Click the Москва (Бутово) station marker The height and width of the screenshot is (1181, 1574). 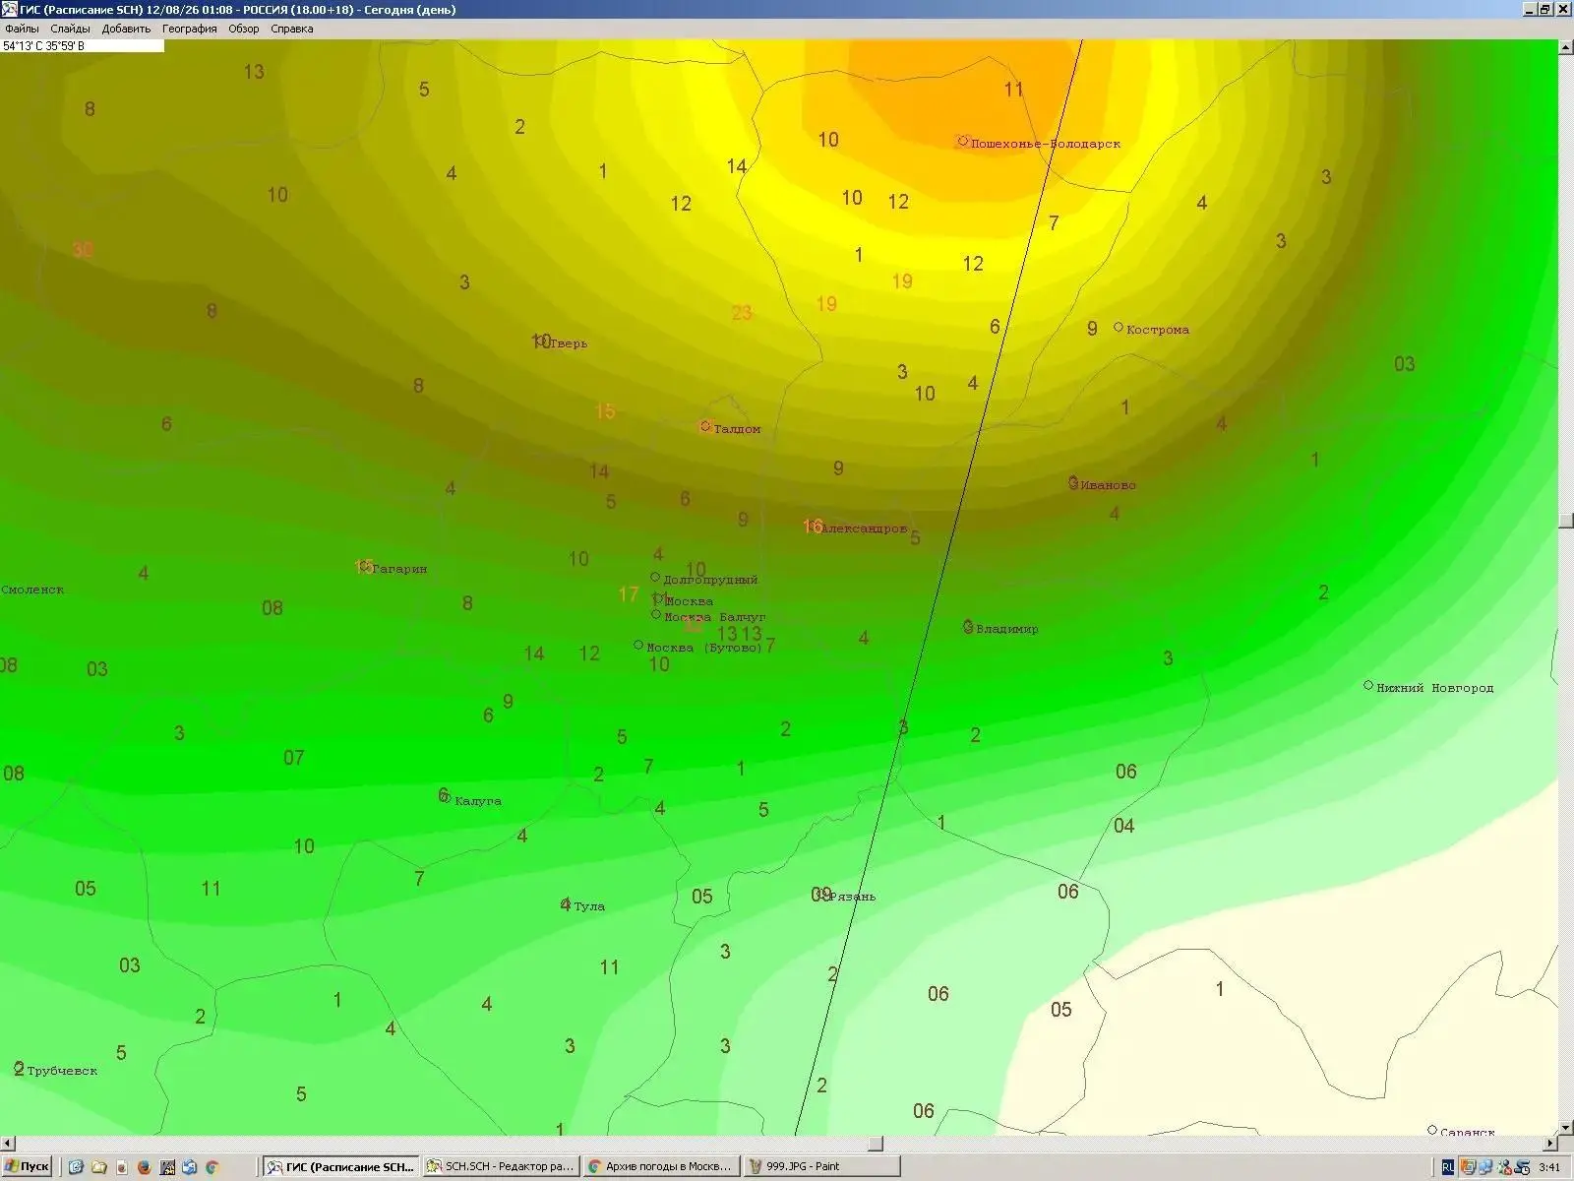[638, 645]
